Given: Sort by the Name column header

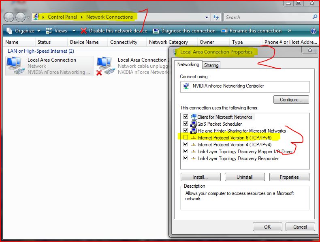Looking at the screenshot, I should pos(19,42).
